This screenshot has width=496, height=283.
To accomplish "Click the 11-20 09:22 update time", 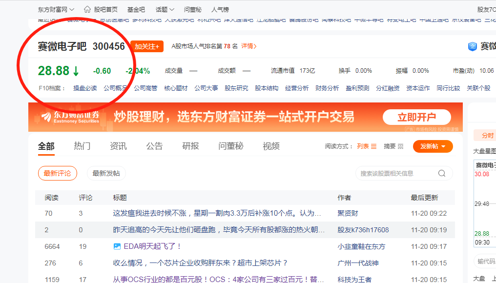I will [x=429, y=213].
